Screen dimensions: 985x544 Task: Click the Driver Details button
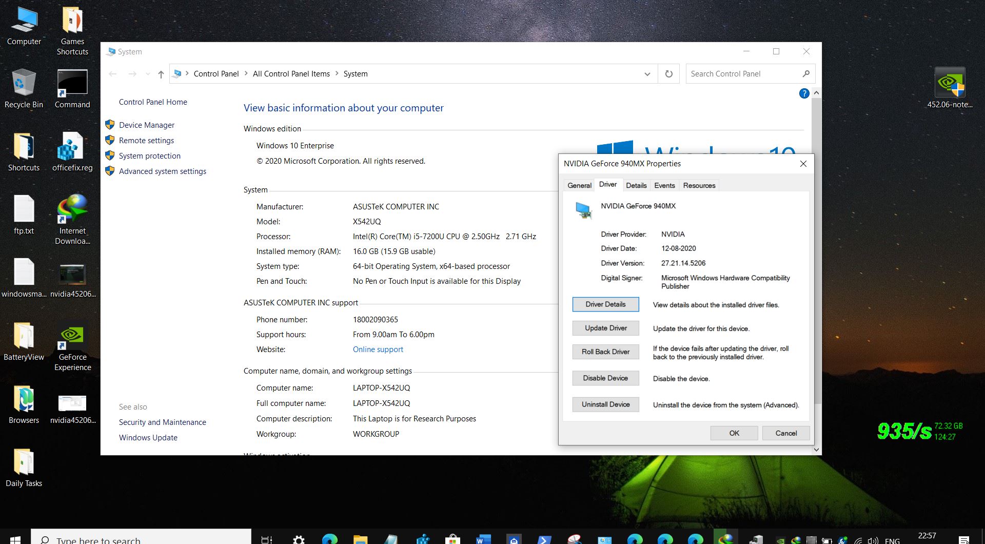pos(605,304)
